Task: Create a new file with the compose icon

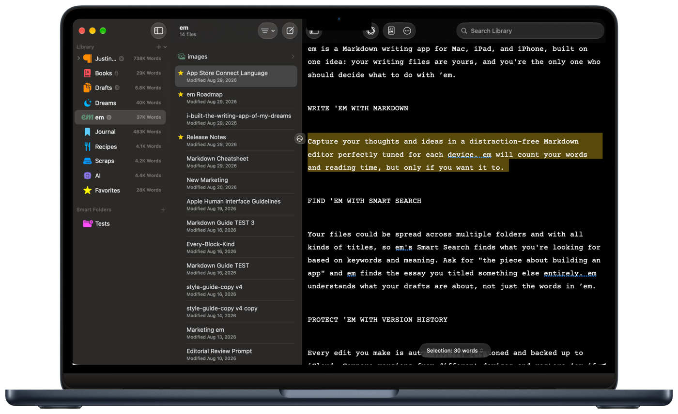Action: (290, 30)
